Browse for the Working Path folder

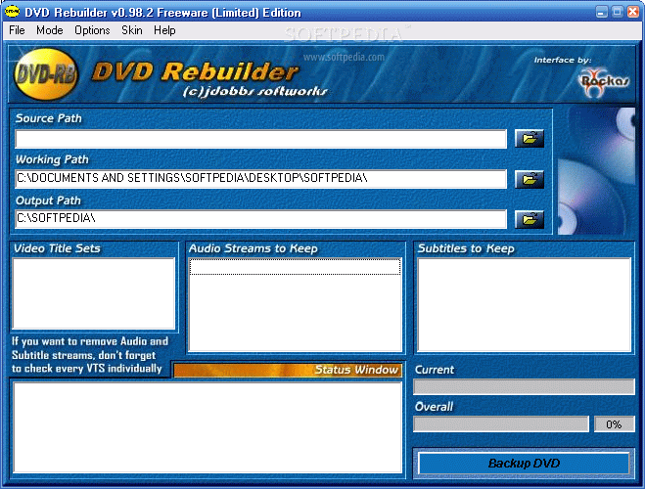pos(530,179)
